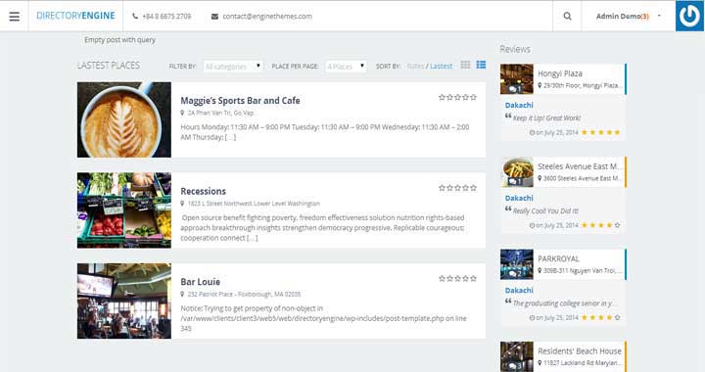Open the Bar Louie place title
This screenshot has height=372, width=705.
(200, 282)
